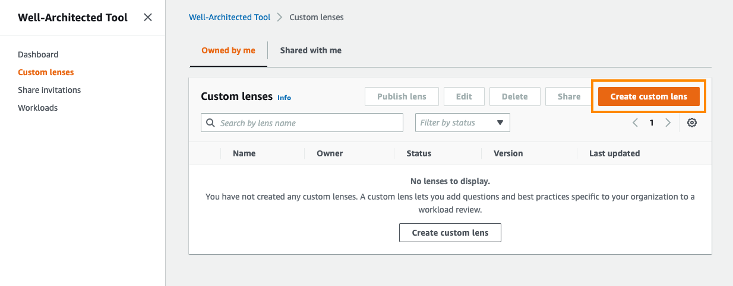The width and height of the screenshot is (733, 286).
Task: Open table preferences gear icon
Action: (x=692, y=123)
